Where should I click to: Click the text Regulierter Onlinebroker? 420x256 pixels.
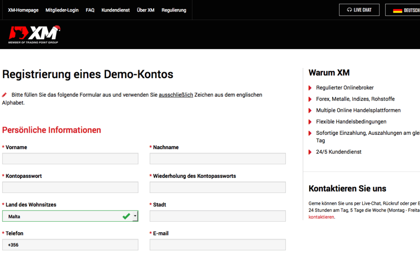coord(345,88)
